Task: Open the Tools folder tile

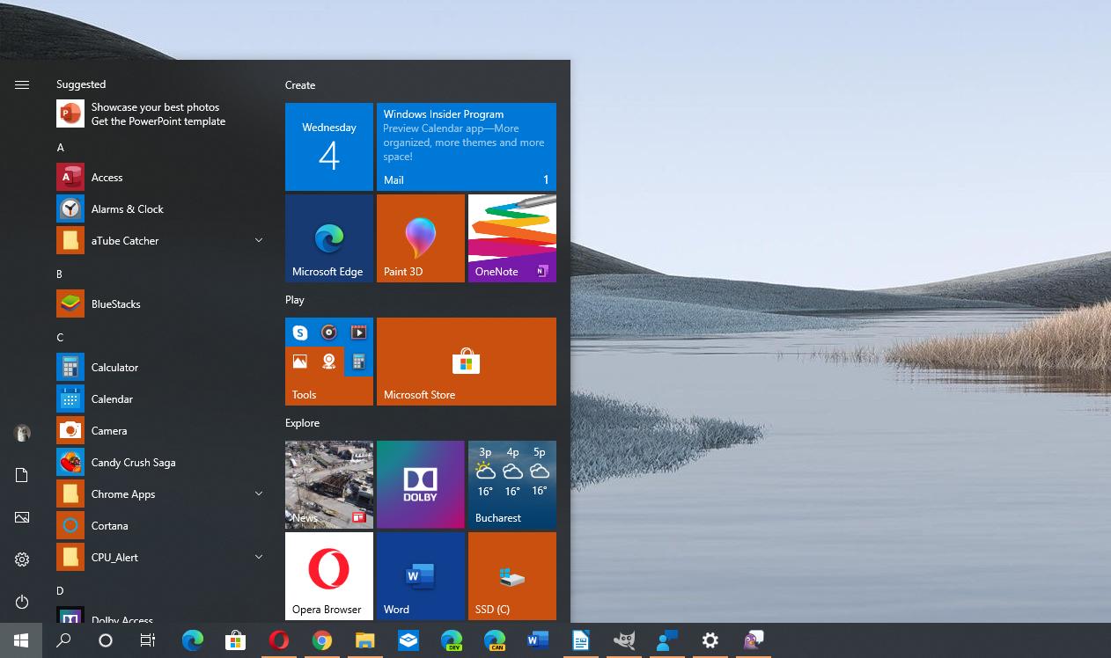Action: click(329, 362)
